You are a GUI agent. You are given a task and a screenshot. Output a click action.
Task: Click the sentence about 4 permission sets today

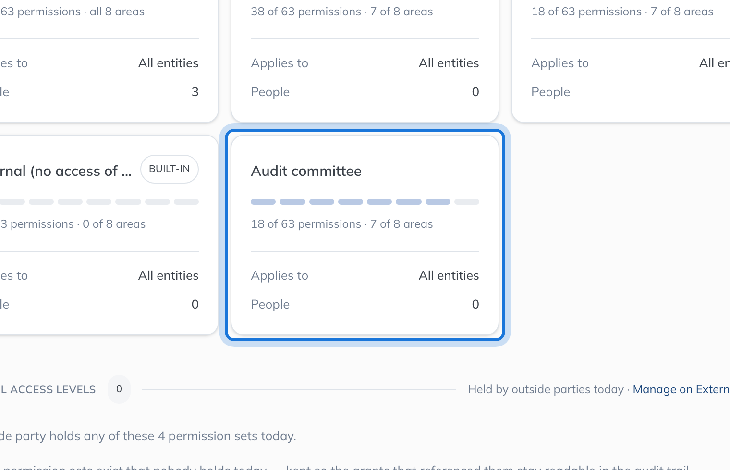pyautogui.click(x=148, y=436)
